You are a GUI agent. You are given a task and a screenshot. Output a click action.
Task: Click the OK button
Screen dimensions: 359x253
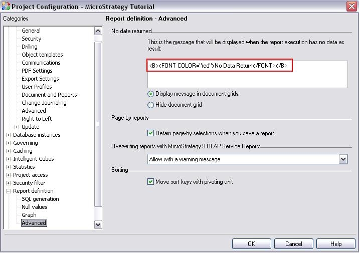tap(252, 244)
